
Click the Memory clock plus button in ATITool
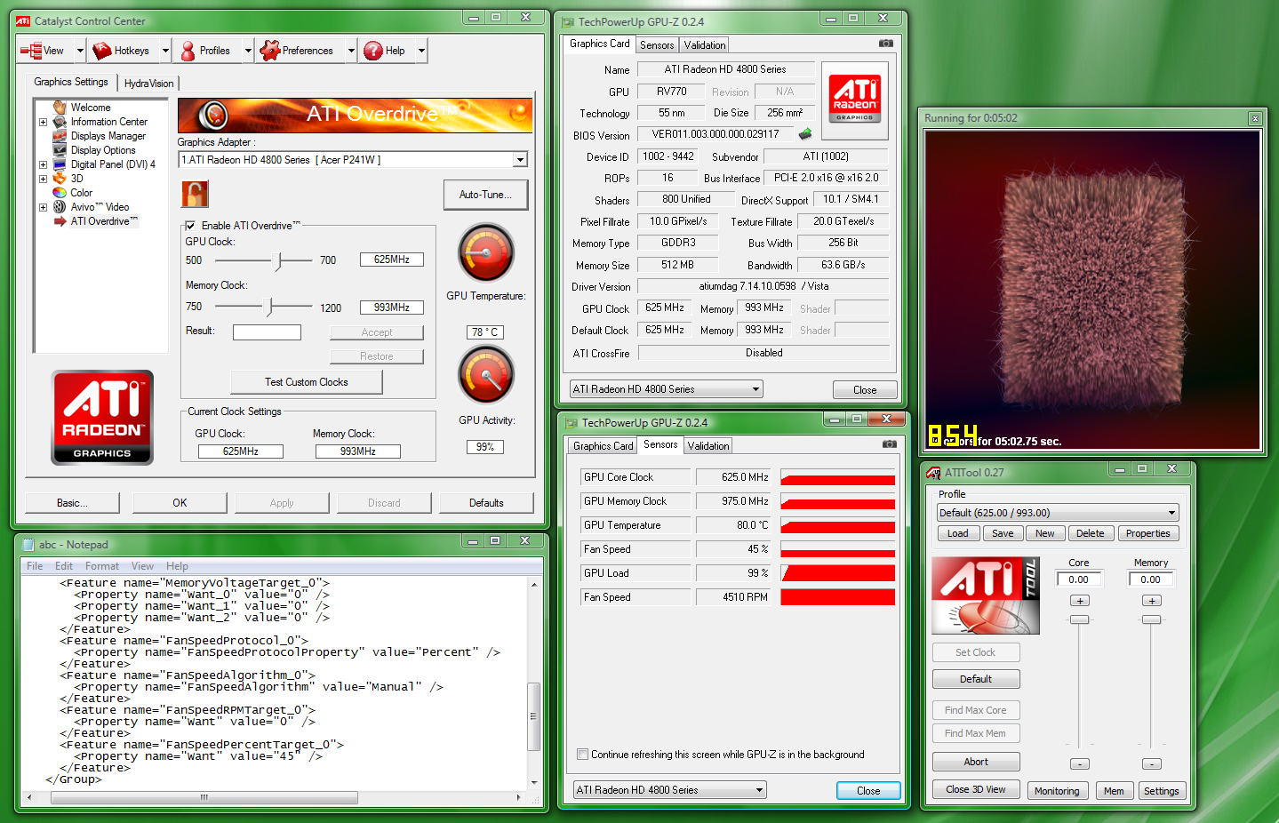pyautogui.click(x=1152, y=601)
